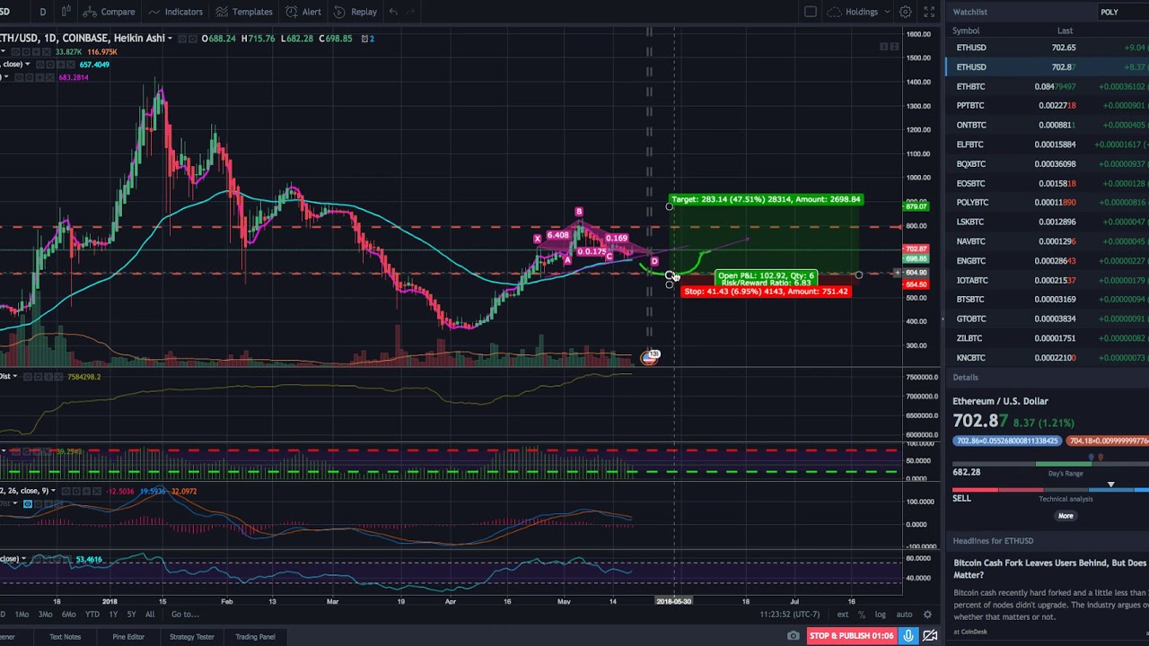Viewport: 1149px width, 646px height.
Task: Set chart range to 1Mo
Action: [22, 615]
